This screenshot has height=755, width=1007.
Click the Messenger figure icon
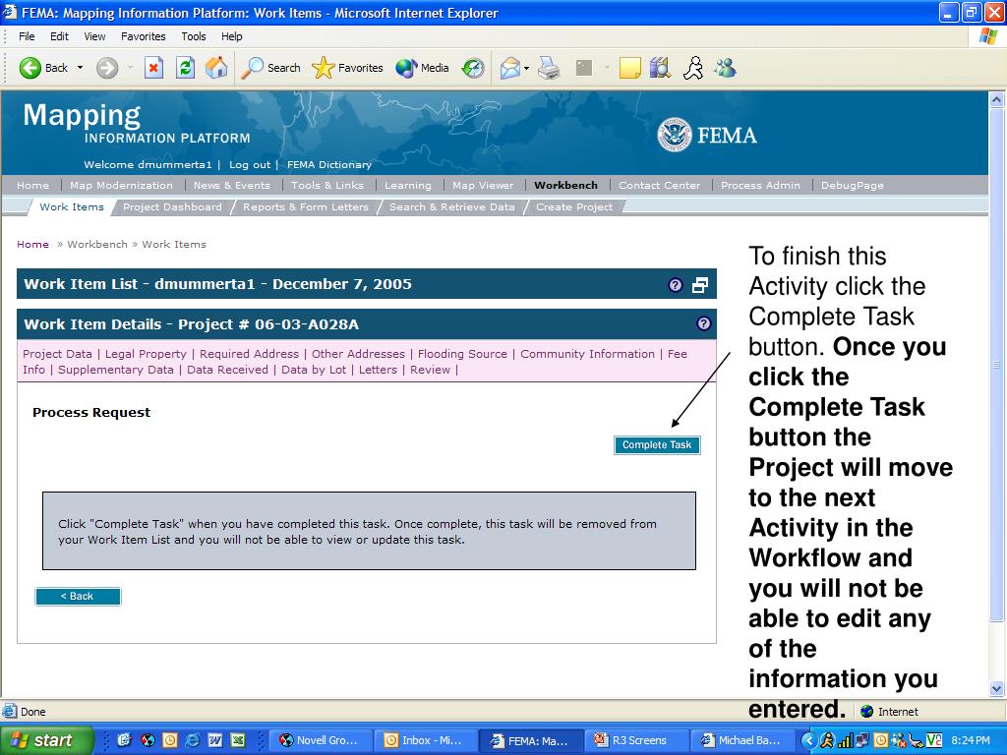click(x=693, y=68)
